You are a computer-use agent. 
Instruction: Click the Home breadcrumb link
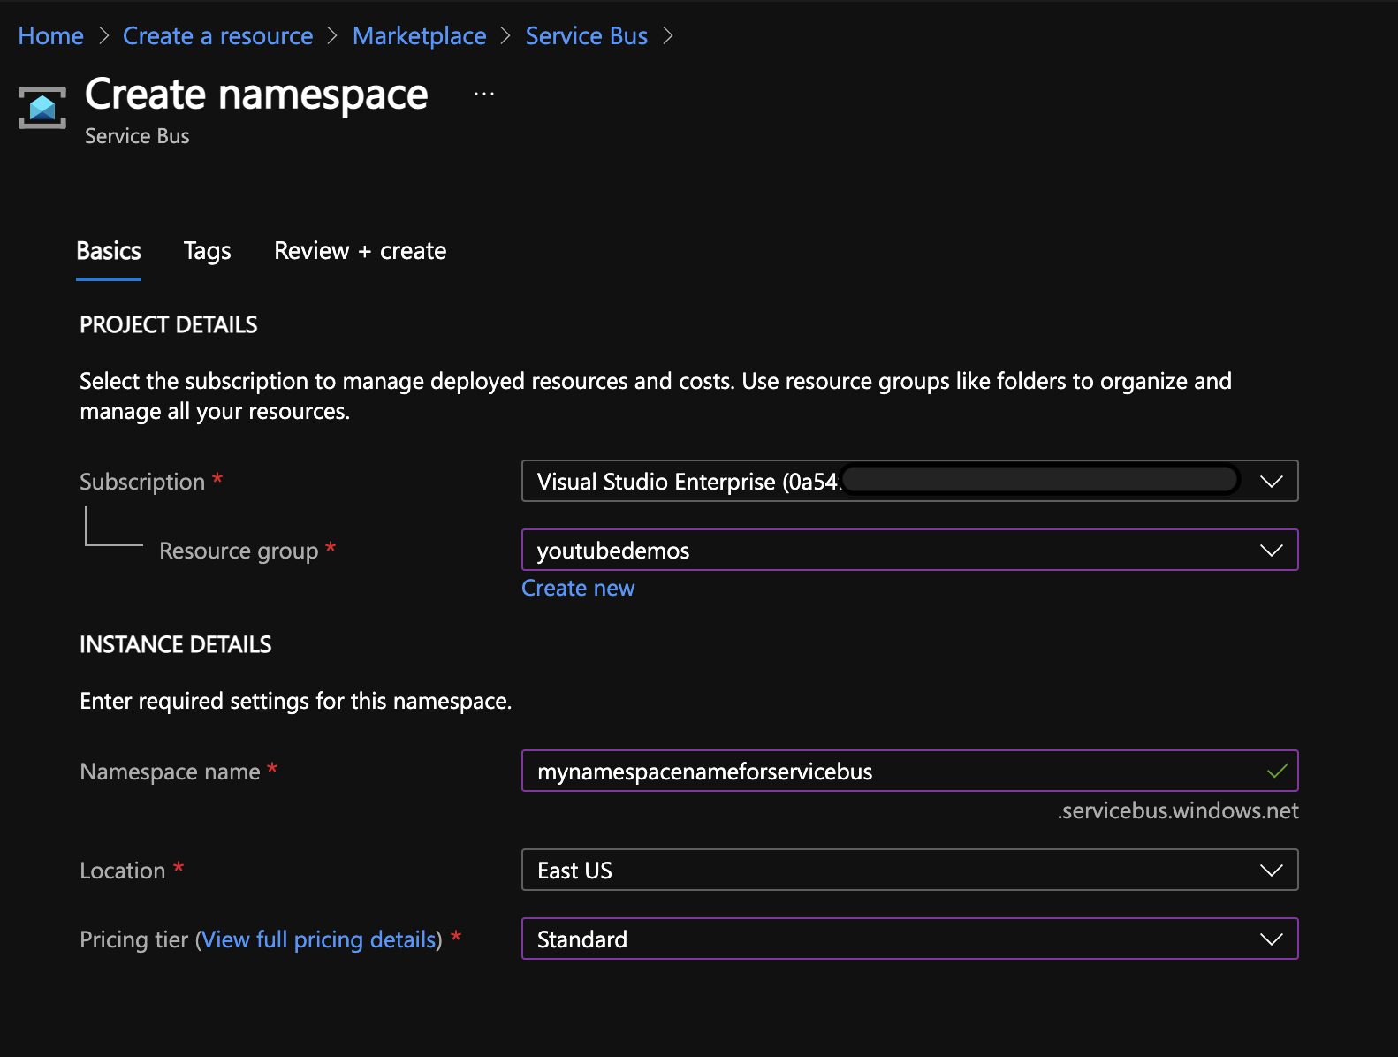coord(50,36)
